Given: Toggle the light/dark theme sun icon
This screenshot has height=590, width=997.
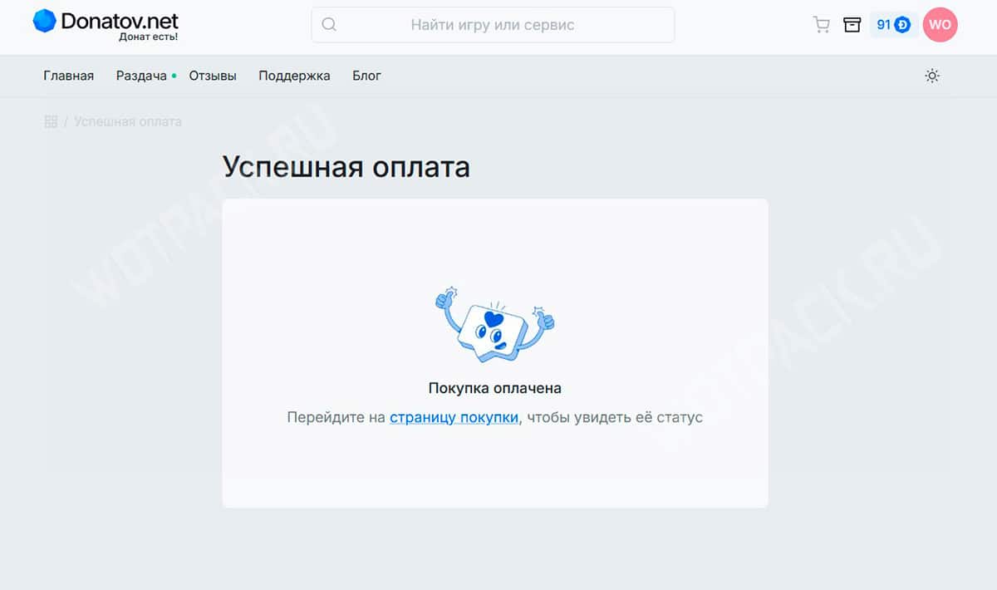Looking at the screenshot, I should [932, 76].
